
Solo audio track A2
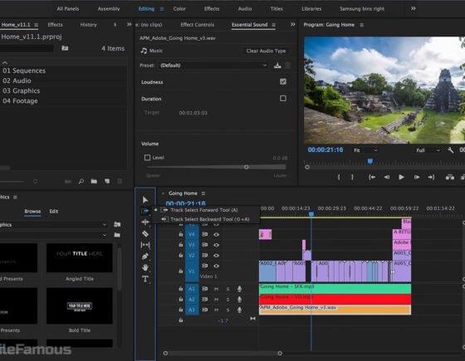tap(228, 300)
